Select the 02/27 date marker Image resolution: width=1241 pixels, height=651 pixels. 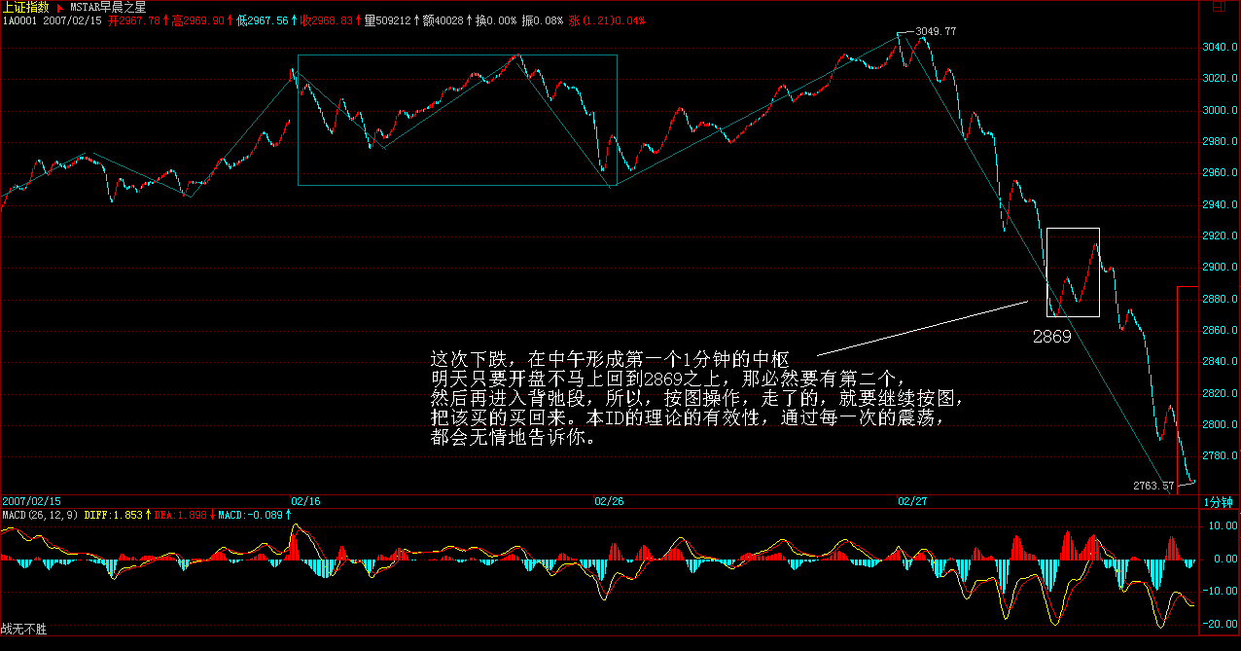[x=911, y=502]
